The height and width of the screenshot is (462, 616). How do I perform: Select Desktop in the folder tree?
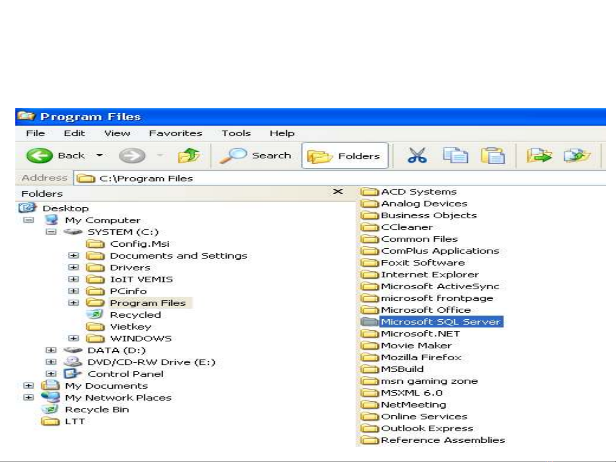coord(65,208)
